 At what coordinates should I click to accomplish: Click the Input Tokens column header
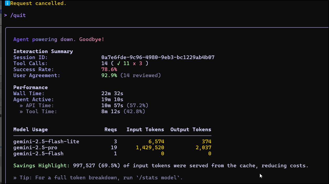(145, 130)
